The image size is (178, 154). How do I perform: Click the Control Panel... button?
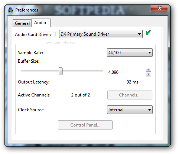click(85, 125)
